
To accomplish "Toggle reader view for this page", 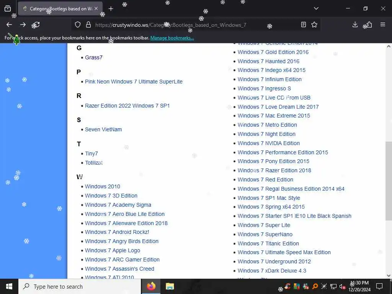I will pyautogui.click(x=304, y=24).
